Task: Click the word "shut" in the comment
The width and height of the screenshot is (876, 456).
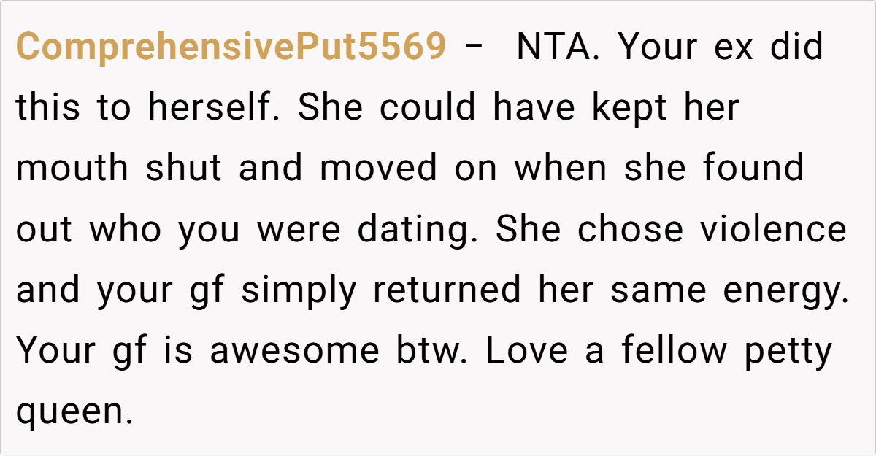Action: tap(183, 169)
